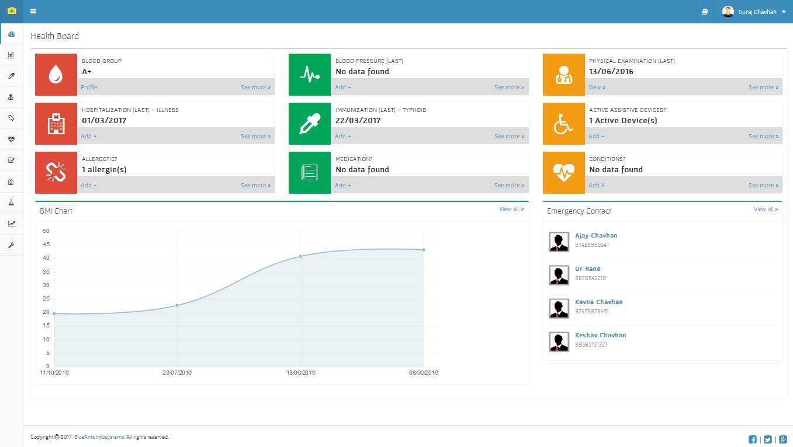Click the orange conditions heart tile icon
The image size is (793, 447).
564,173
